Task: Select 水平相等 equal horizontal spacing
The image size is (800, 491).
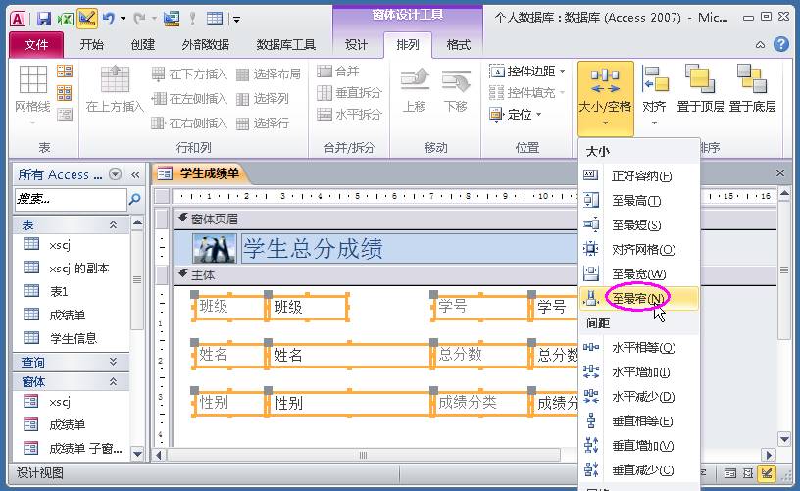Action: [x=639, y=348]
